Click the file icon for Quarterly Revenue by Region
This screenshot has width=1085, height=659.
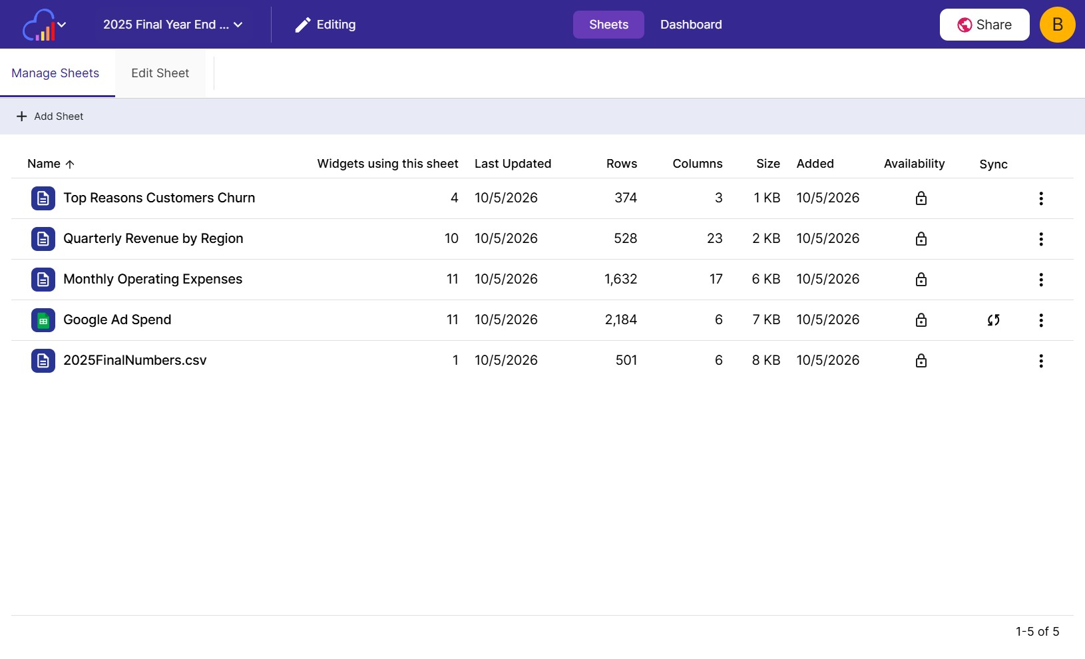click(x=43, y=239)
